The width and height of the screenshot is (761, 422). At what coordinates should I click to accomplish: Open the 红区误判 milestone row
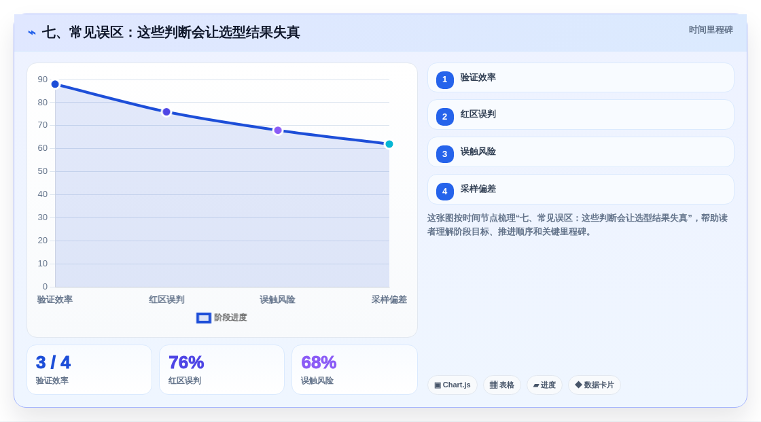pyautogui.click(x=580, y=115)
